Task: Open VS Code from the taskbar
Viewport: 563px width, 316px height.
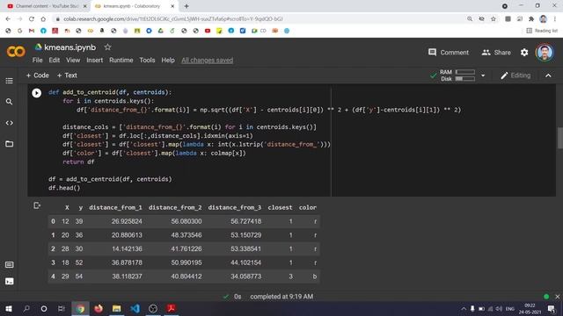Action: click(x=135, y=308)
